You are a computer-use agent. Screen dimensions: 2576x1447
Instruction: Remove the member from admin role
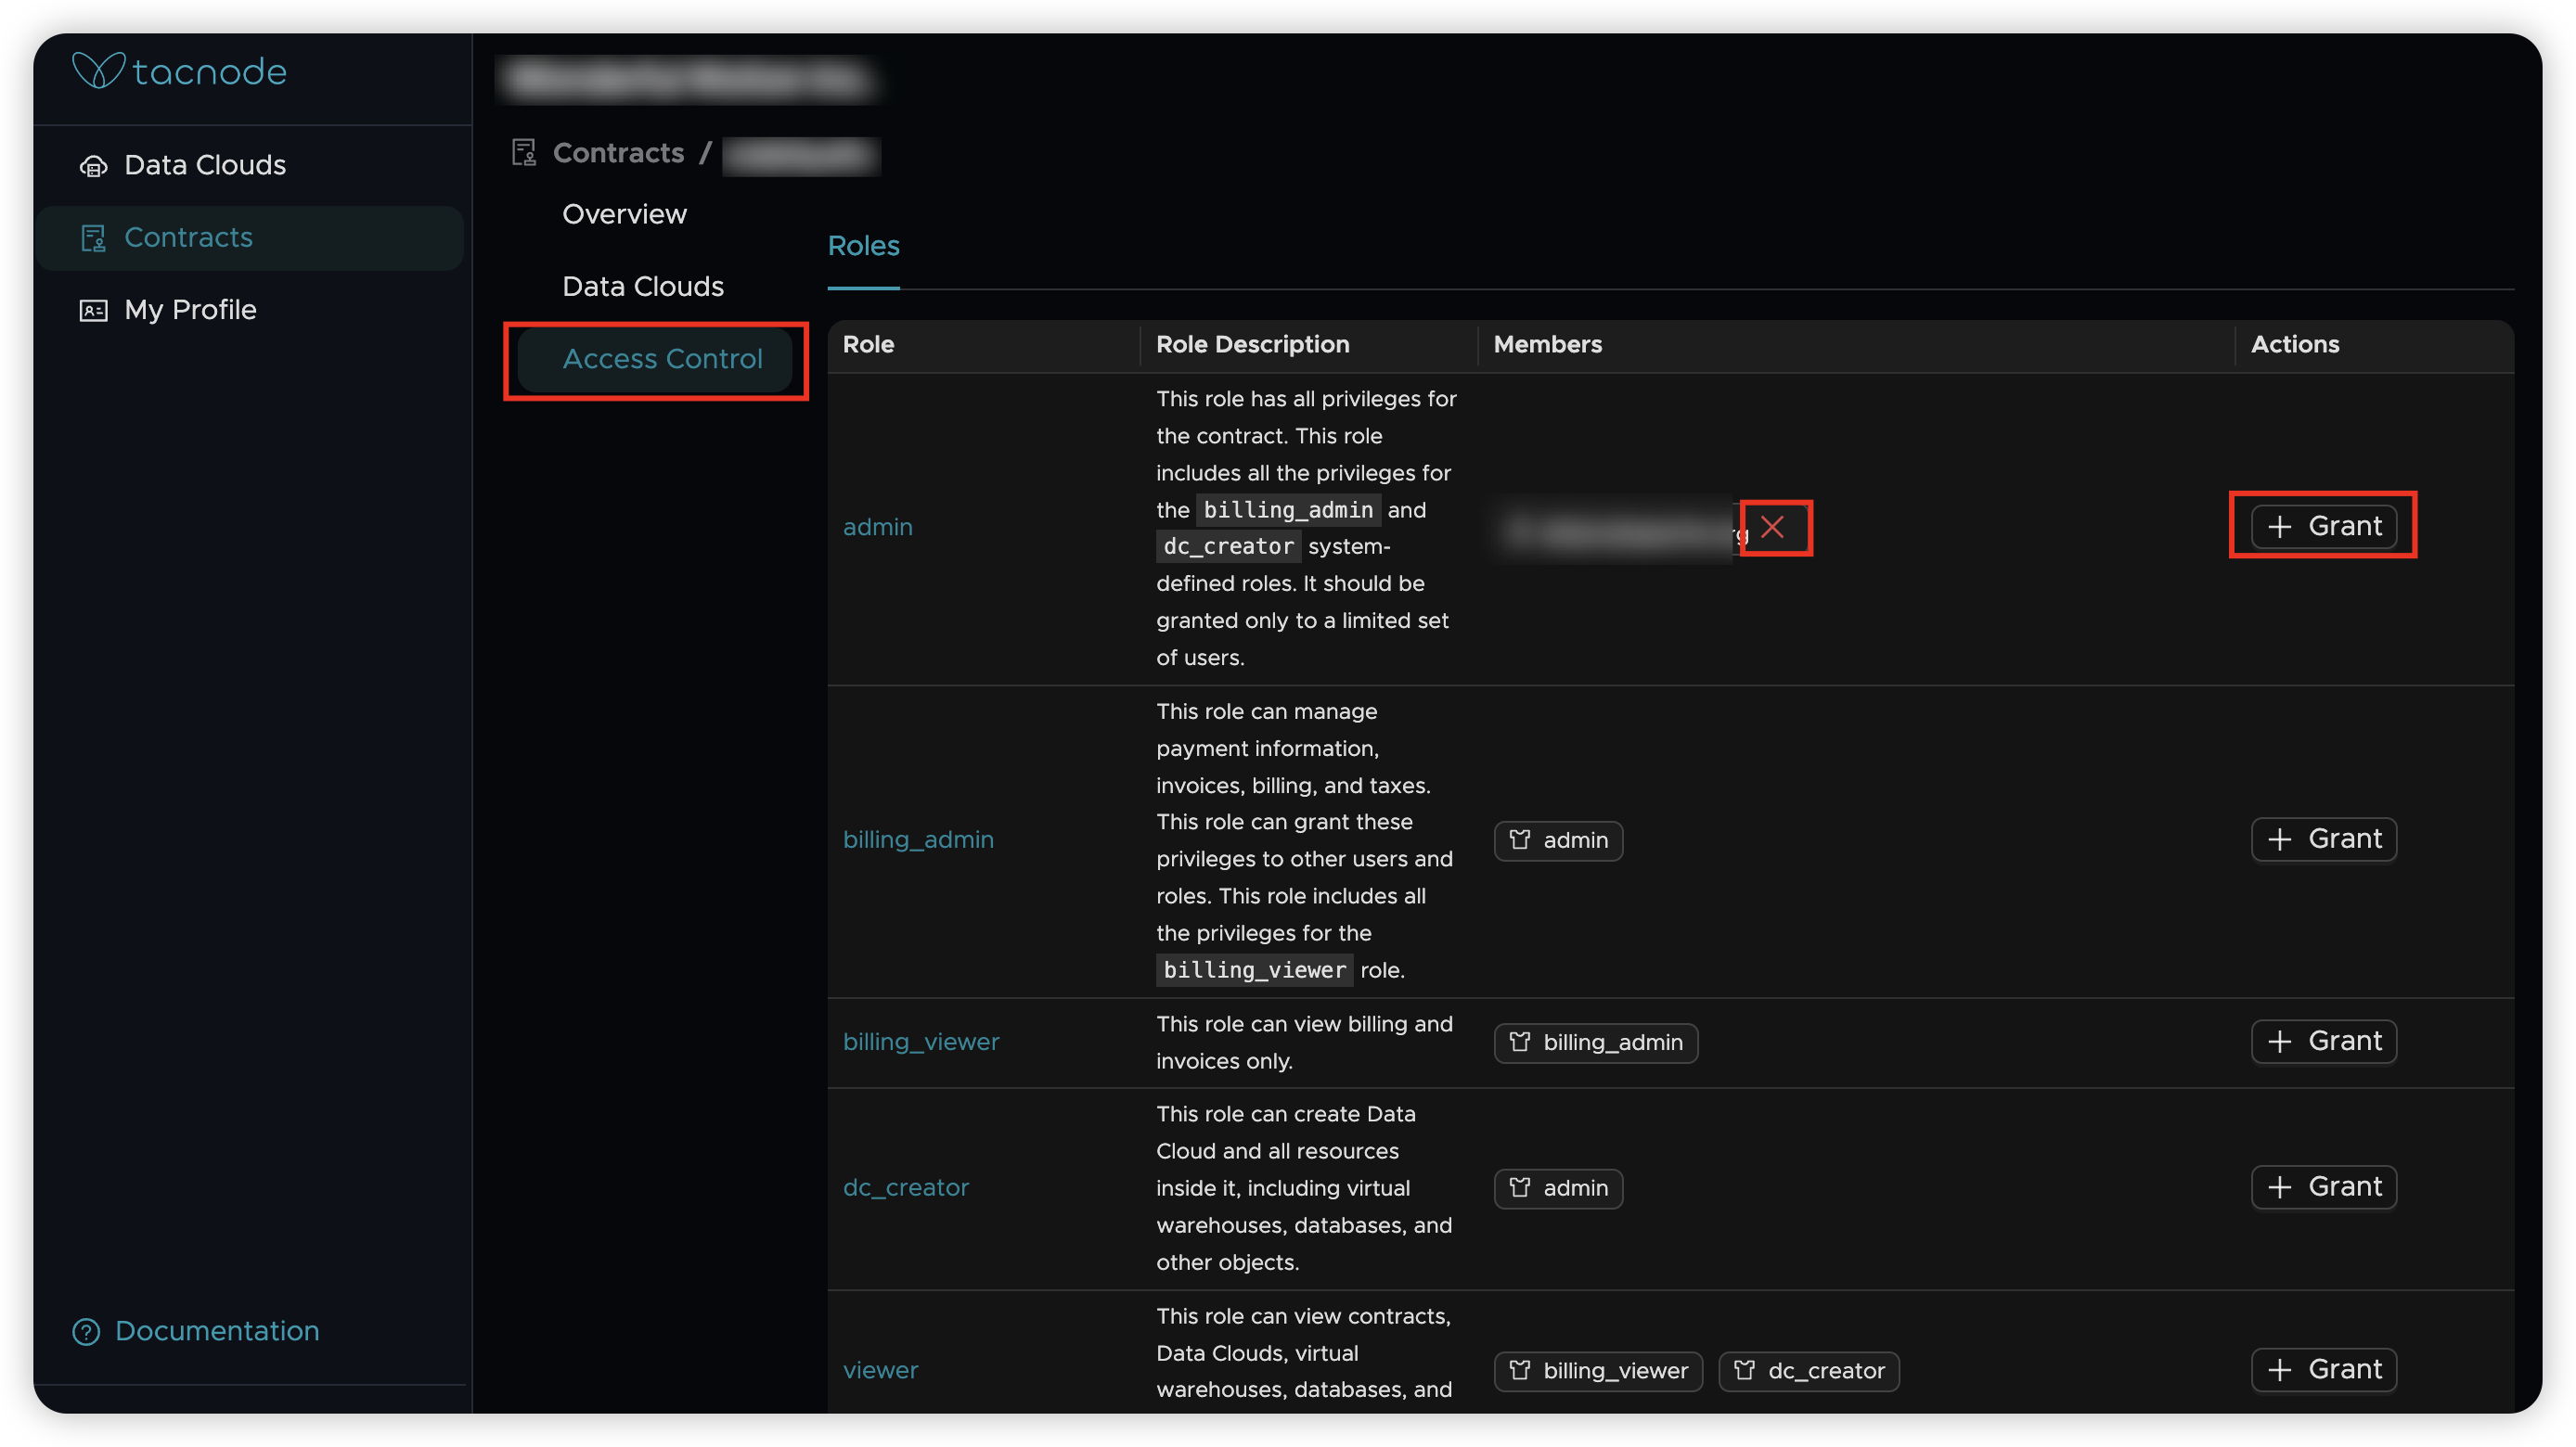[x=1772, y=527]
